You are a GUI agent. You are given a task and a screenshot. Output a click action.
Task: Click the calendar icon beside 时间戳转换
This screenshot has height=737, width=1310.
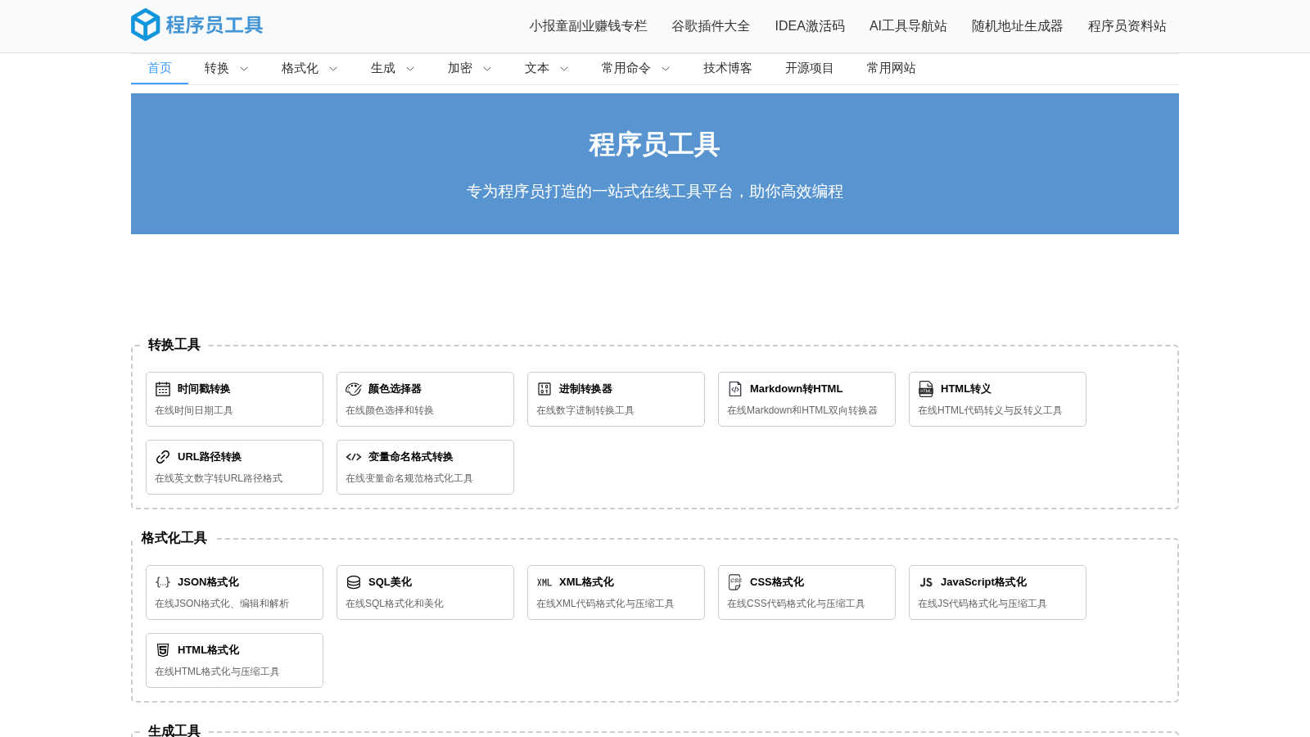[x=163, y=389]
